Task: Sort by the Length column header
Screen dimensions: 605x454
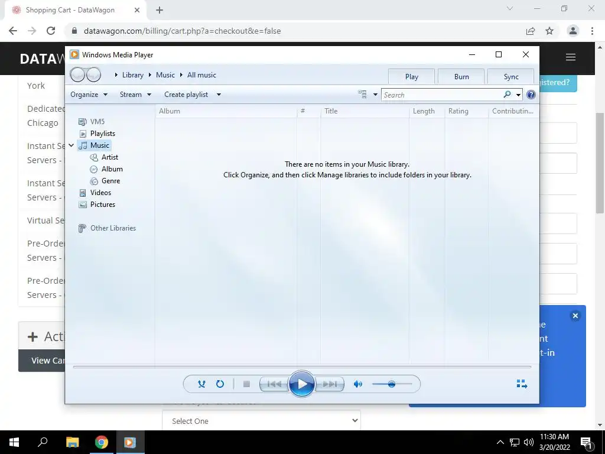Action: click(x=427, y=111)
